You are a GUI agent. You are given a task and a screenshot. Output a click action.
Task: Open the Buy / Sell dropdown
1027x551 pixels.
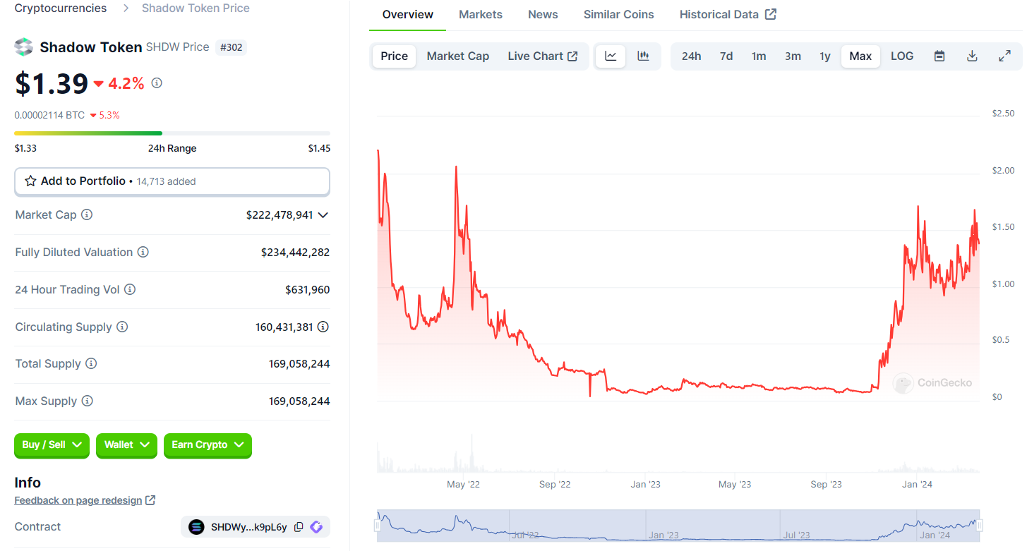click(51, 445)
